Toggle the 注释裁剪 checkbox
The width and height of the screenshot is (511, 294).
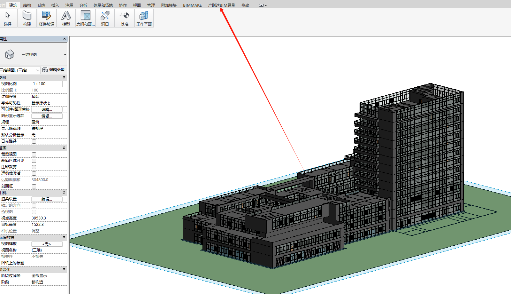pyautogui.click(x=34, y=167)
